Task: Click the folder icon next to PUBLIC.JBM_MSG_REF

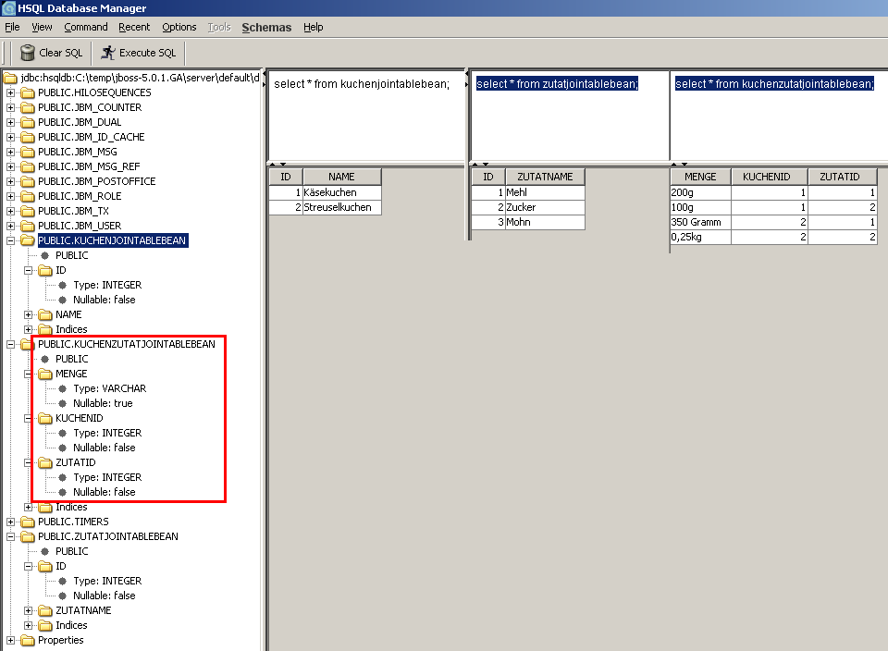Action: pos(27,166)
